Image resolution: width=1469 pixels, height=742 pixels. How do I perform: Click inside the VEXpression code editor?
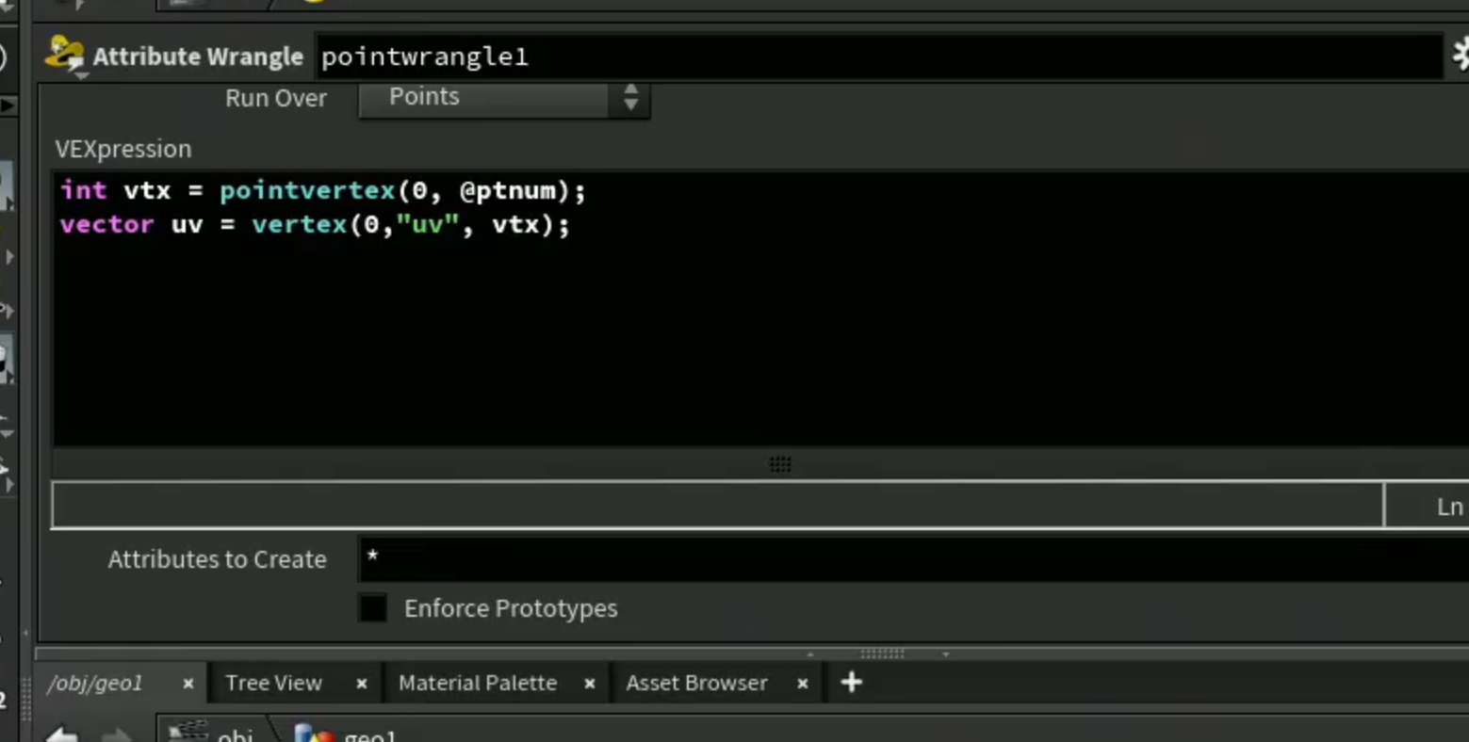point(759,309)
